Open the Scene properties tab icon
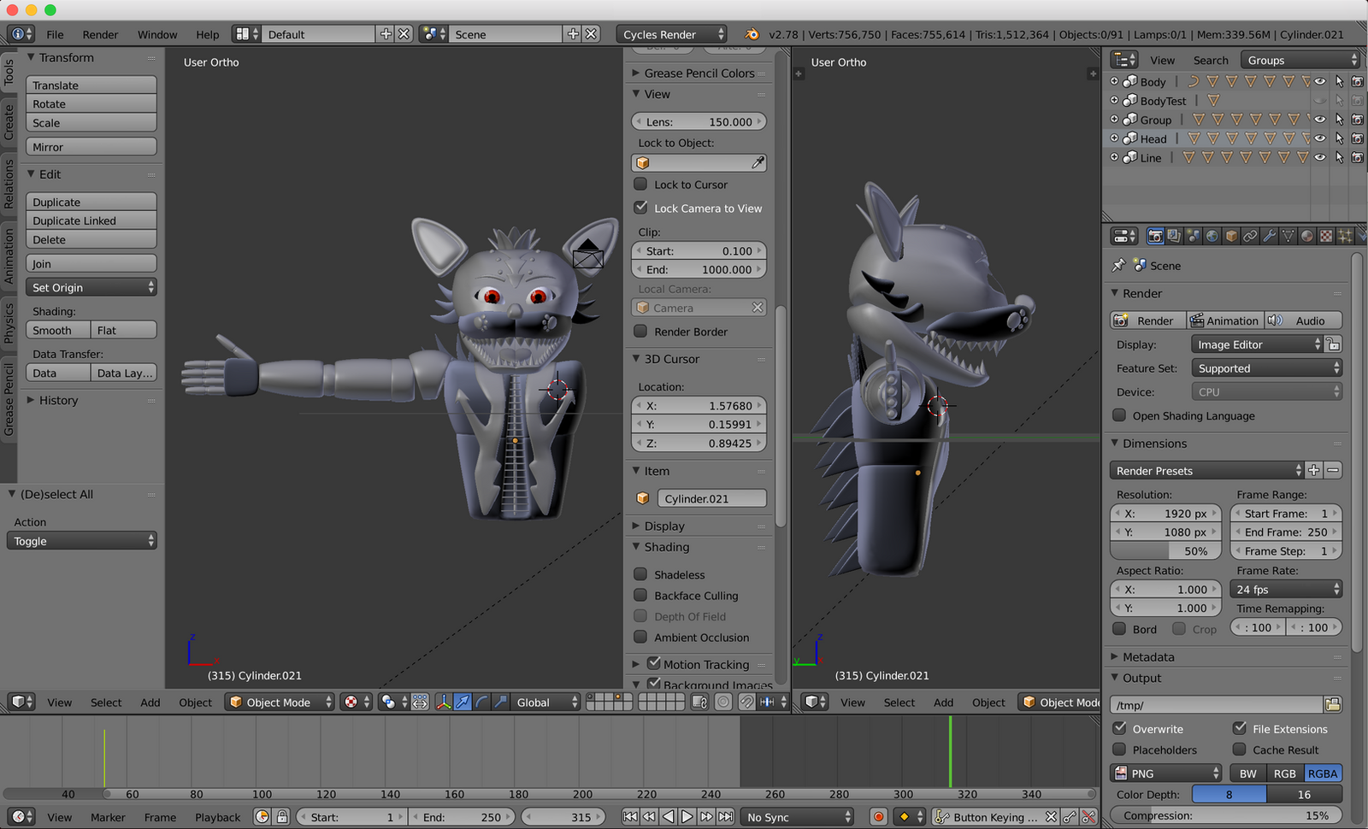The image size is (1368, 829). click(x=1193, y=236)
